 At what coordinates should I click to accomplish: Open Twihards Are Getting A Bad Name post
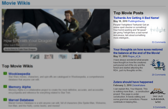(x=136, y=18)
